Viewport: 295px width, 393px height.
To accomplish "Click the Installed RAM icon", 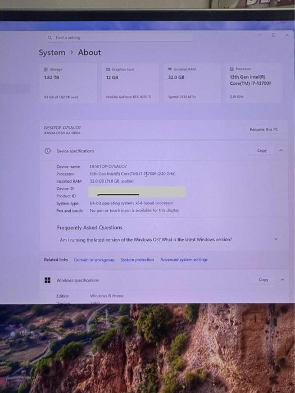I will click(x=170, y=69).
